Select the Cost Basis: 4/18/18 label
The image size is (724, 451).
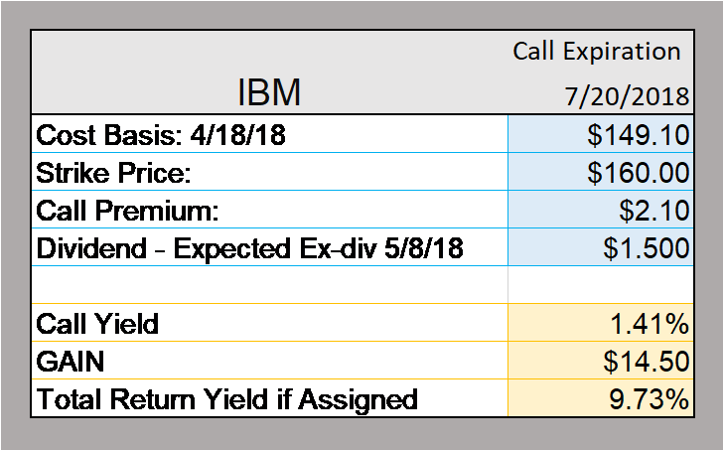(161, 135)
